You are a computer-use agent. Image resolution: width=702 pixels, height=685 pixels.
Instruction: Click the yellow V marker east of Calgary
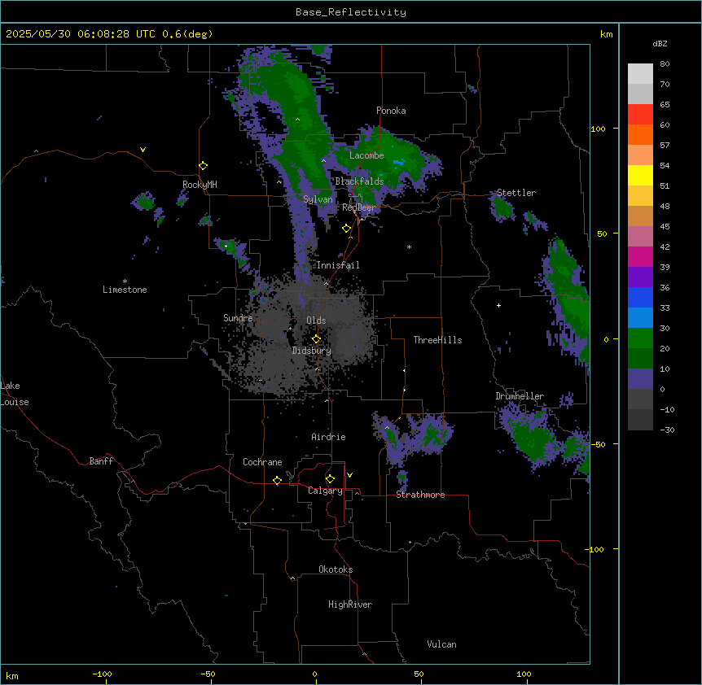[349, 475]
